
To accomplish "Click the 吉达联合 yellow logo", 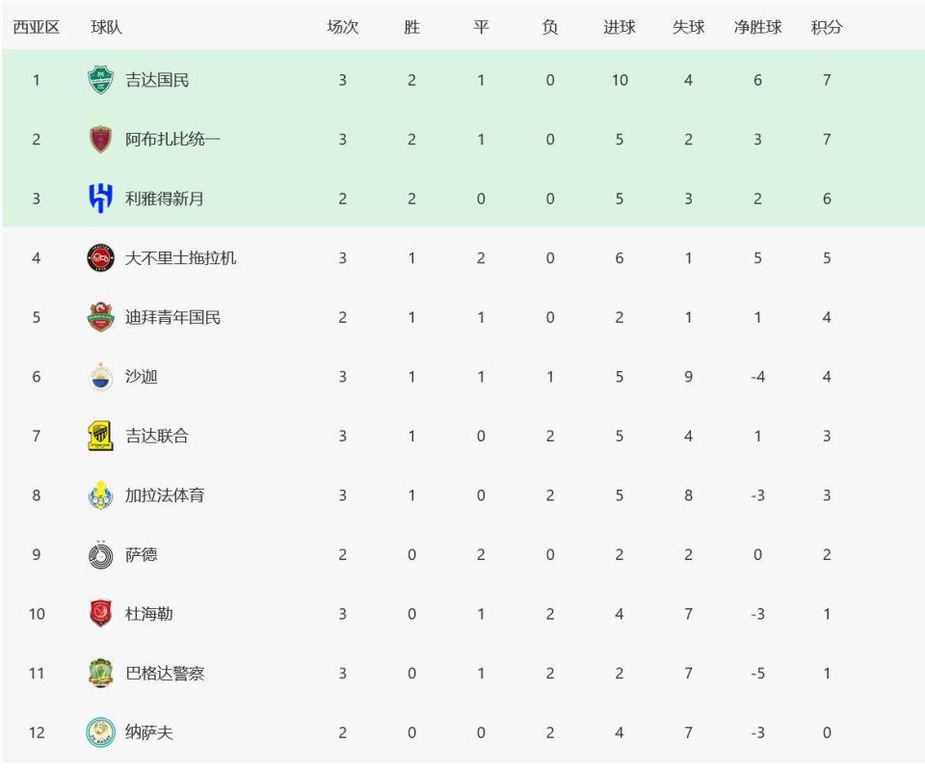I will click(100, 437).
